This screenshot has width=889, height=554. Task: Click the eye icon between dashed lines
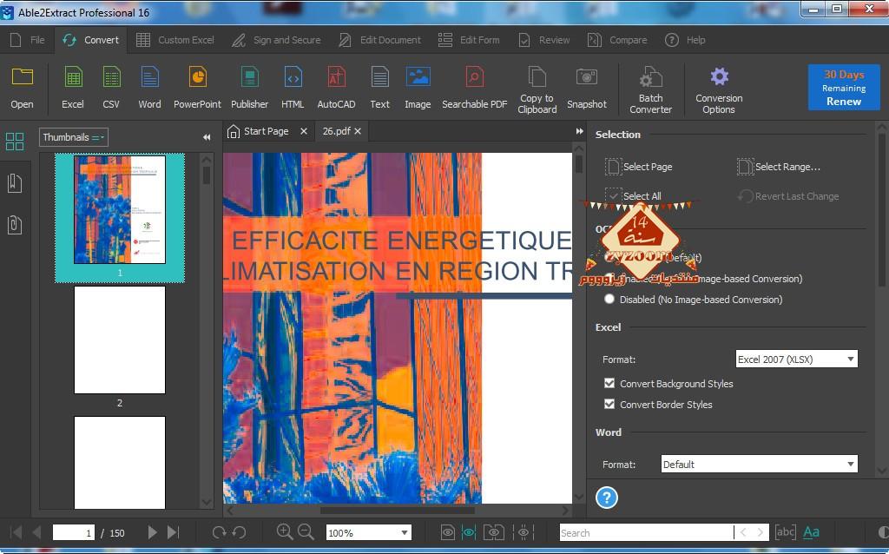coord(524,532)
